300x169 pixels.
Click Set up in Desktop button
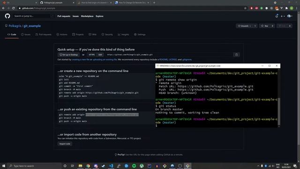click(x=69, y=55)
